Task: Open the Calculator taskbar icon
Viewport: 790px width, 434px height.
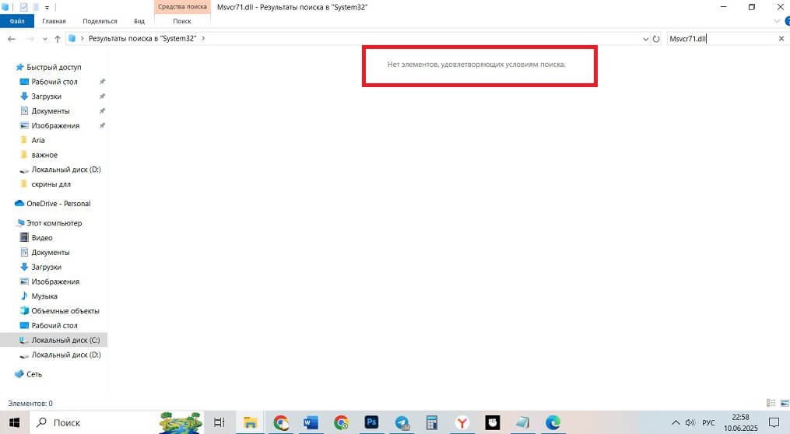Action: click(x=432, y=422)
